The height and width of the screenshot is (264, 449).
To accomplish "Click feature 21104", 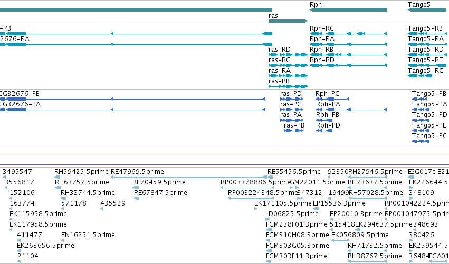I will pos(28,257).
